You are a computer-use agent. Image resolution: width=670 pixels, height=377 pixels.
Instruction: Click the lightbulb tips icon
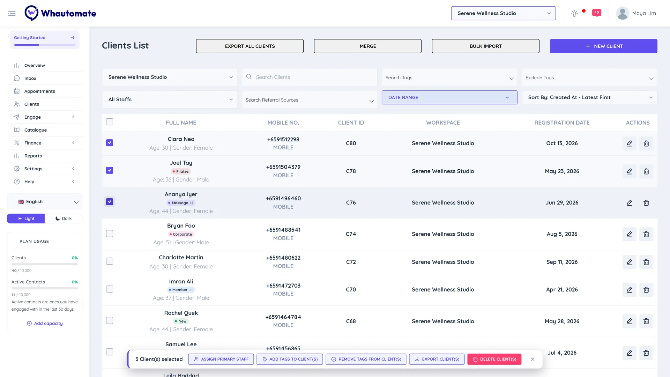click(574, 13)
